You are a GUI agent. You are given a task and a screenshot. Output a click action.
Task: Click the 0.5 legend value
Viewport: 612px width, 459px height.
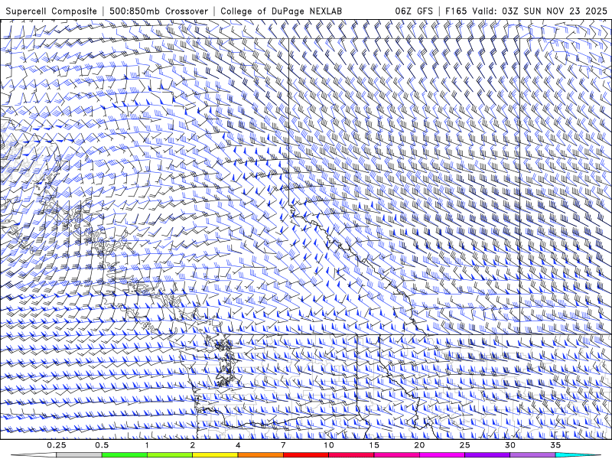102,445
